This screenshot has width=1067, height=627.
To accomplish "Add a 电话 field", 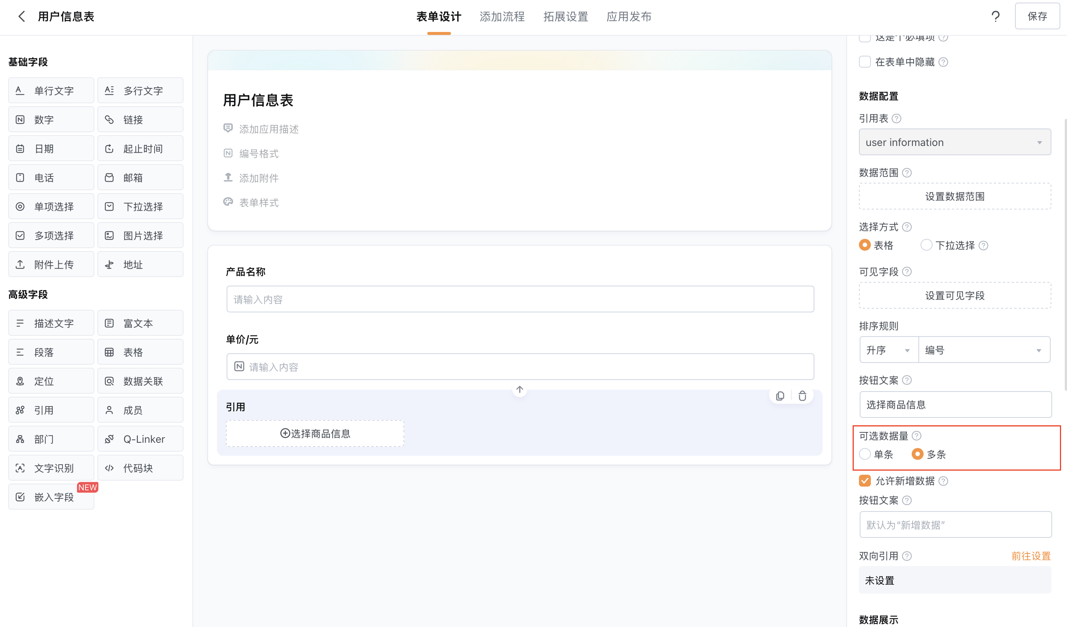I will (51, 178).
